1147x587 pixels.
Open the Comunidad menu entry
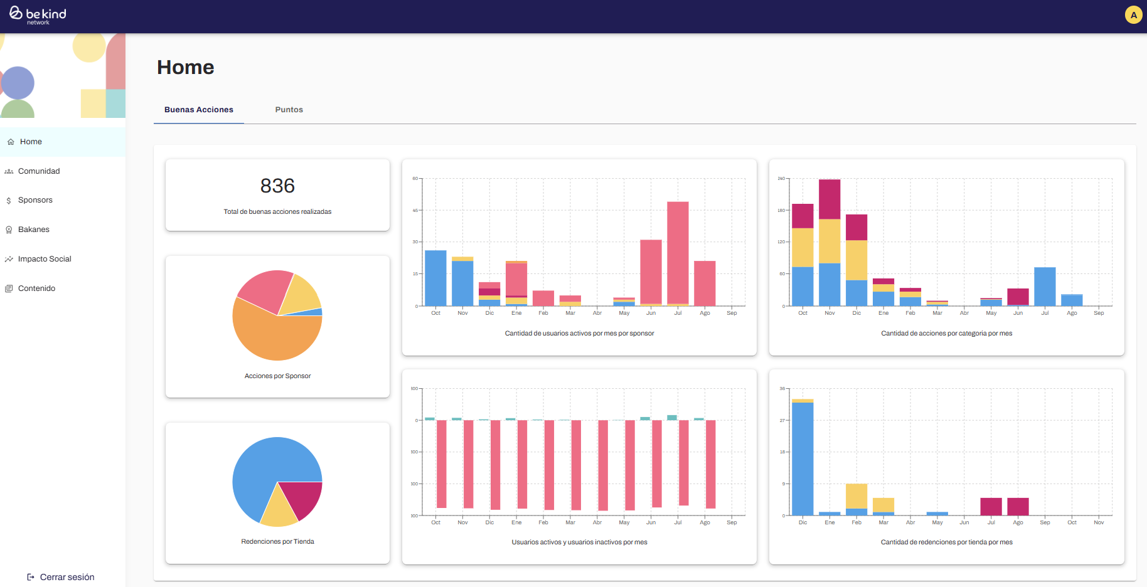click(x=39, y=171)
